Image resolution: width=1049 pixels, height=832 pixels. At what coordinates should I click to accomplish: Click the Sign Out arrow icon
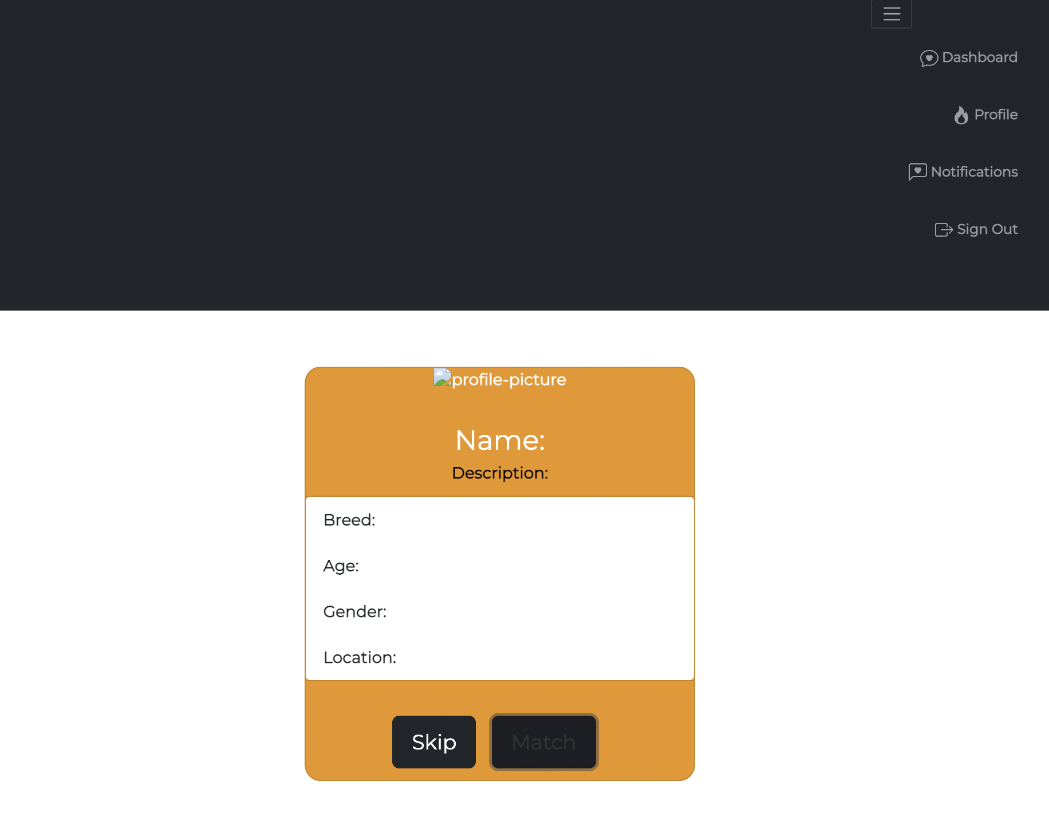944,230
